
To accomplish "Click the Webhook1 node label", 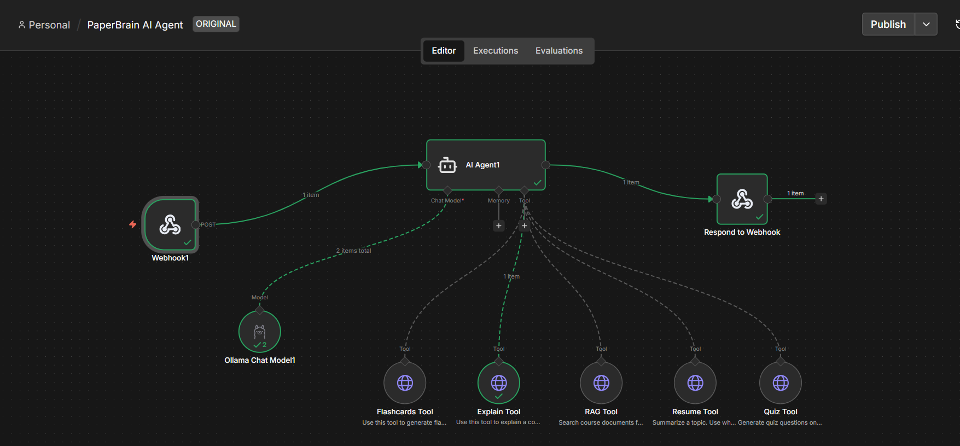I will point(170,258).
